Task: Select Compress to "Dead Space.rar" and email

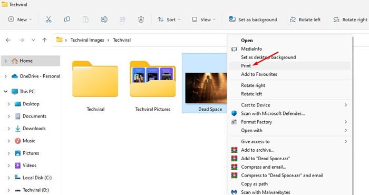Action: click(x=289, y=175)
